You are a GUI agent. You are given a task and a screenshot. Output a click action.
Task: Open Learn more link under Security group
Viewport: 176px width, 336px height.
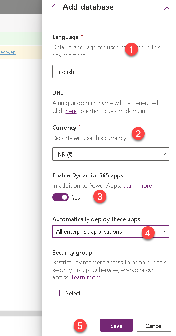[86, 277]
